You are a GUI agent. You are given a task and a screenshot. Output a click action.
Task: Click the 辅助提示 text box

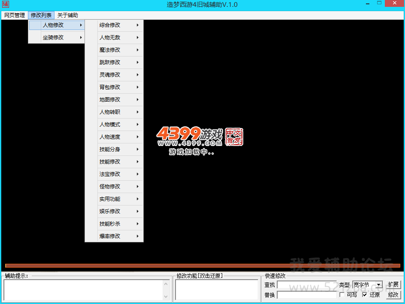click(86, 290)
